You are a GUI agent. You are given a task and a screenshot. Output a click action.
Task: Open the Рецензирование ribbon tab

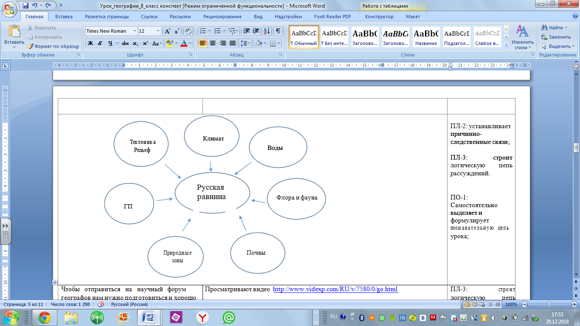pos(222,17)
